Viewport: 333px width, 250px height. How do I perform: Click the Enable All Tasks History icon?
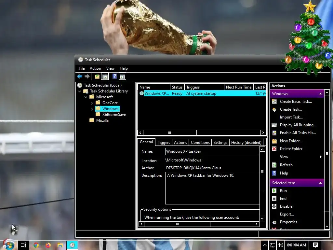[x=274, y=133]
